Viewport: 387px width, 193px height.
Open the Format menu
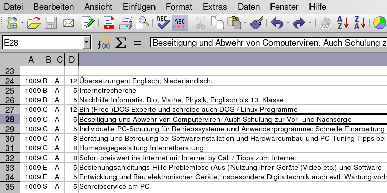(179, 7)
